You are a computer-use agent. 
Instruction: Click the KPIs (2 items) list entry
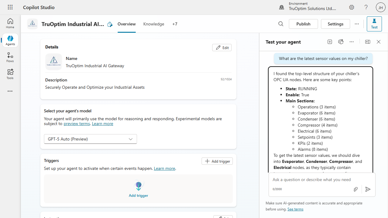tap(310, 143)
